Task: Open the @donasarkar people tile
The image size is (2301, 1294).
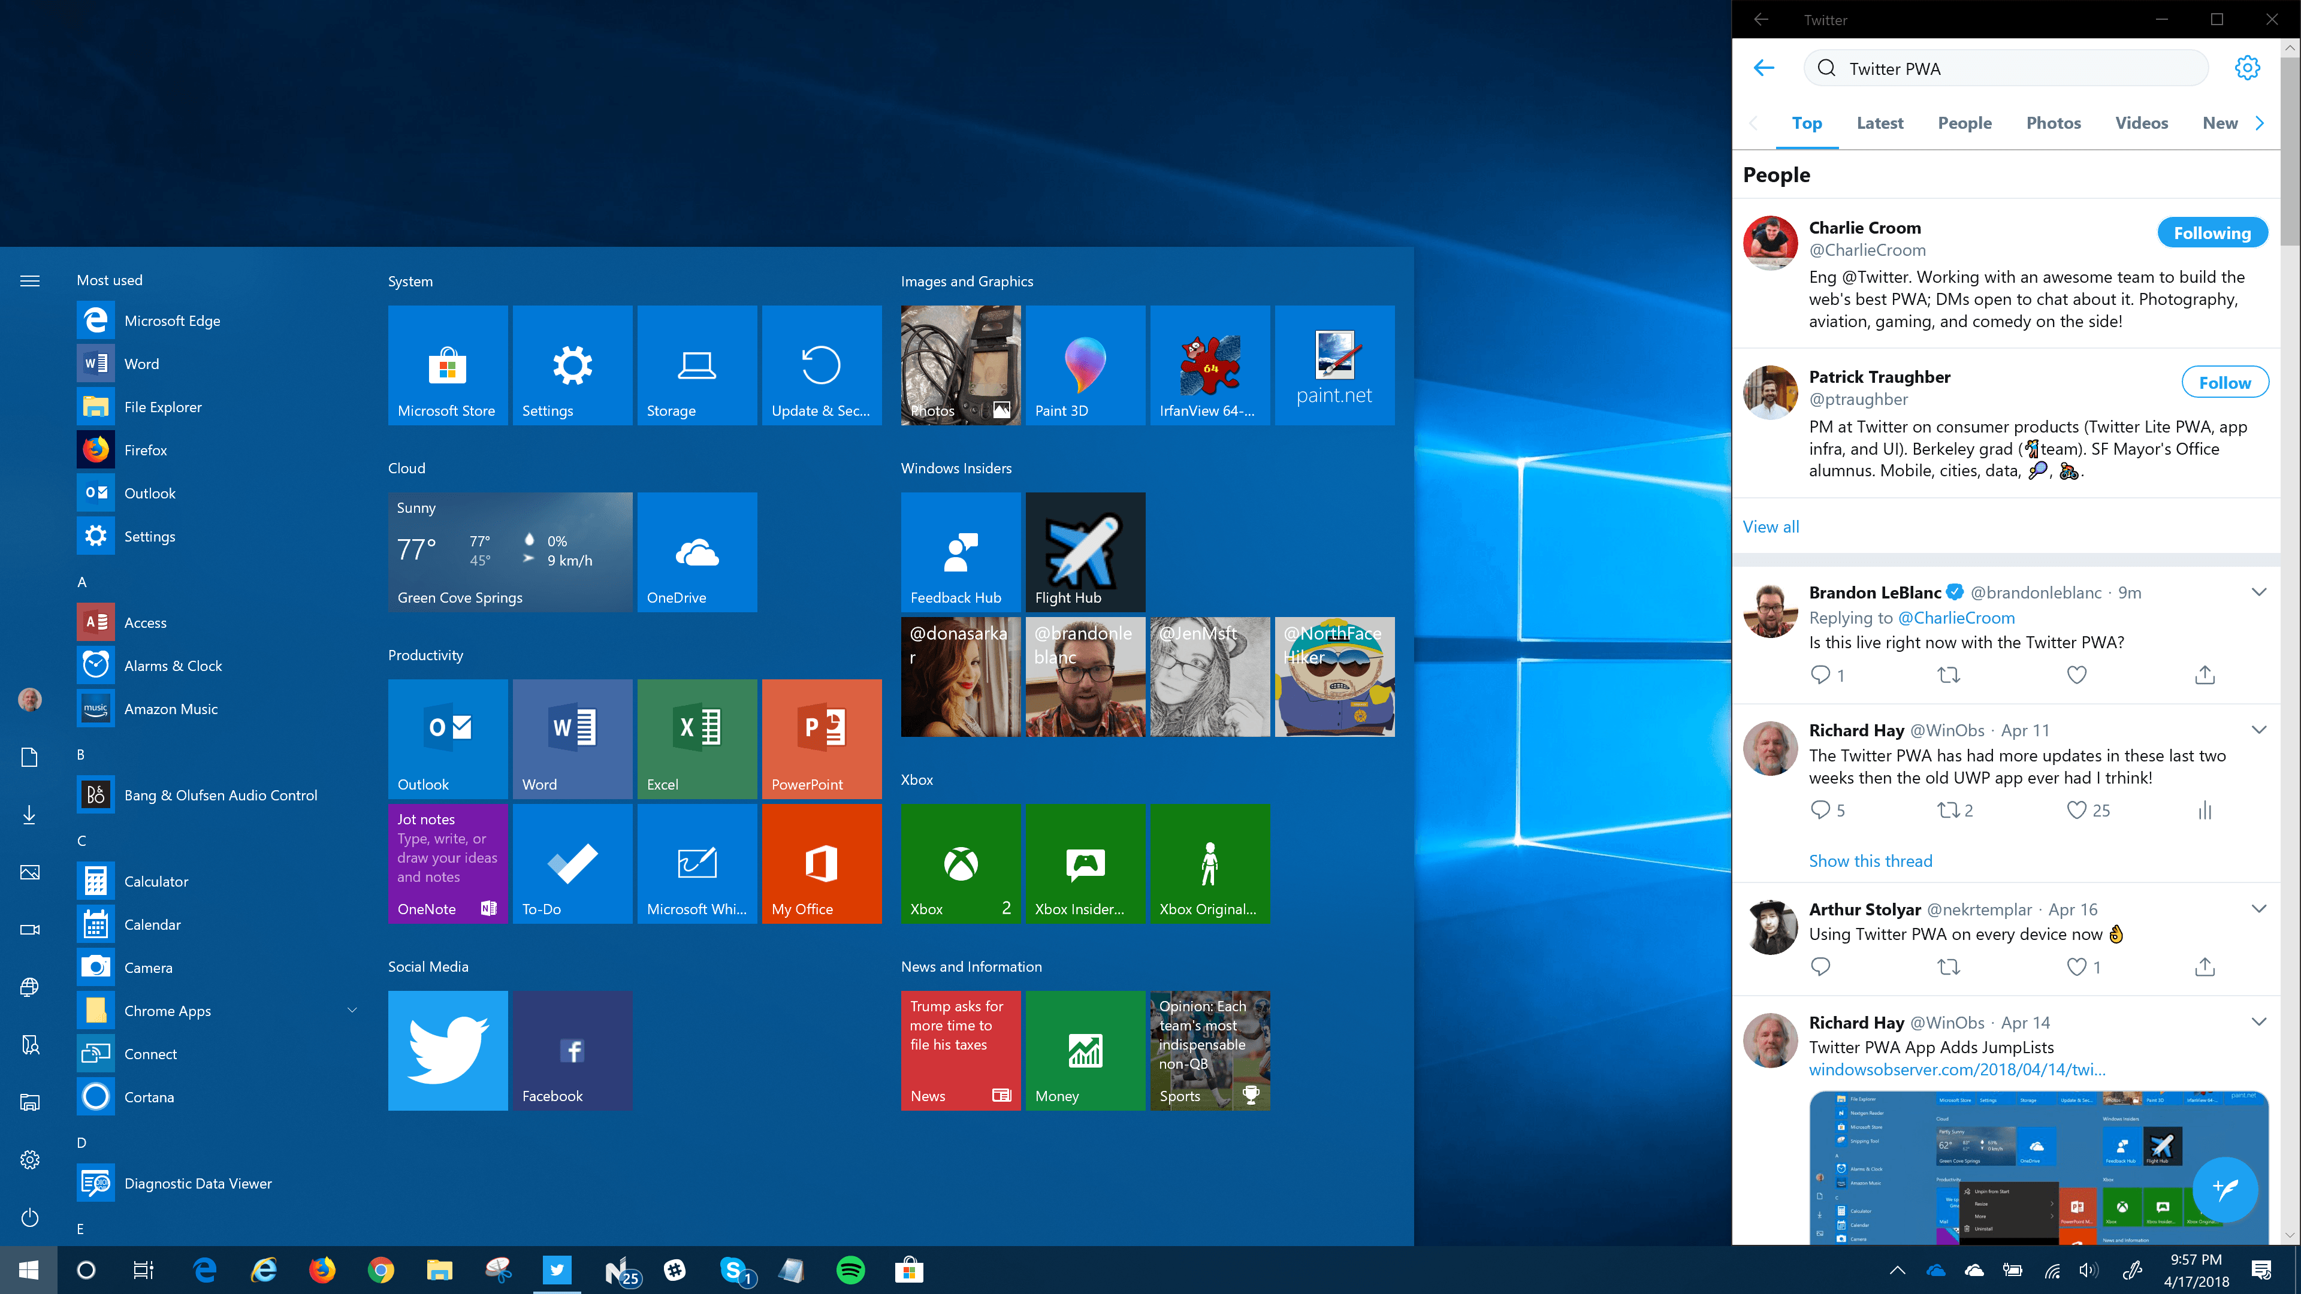Action: tap(960, 677)
